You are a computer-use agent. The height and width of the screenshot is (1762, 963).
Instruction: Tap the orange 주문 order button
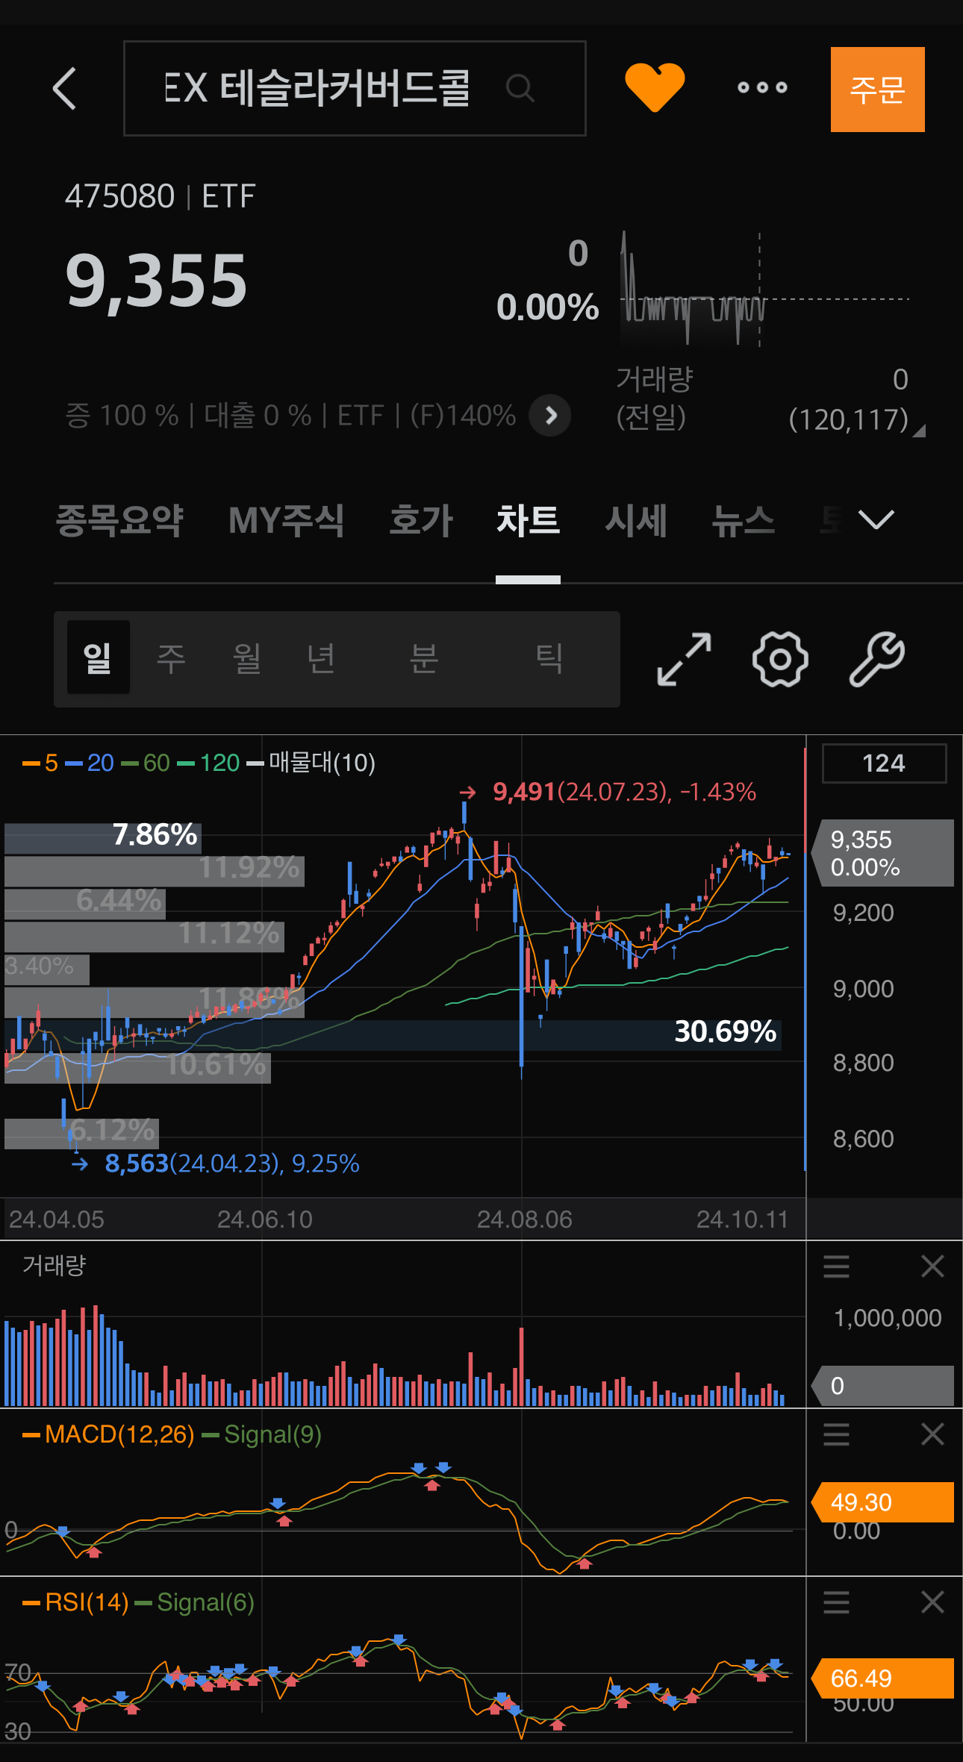click(x=877, y=90)
